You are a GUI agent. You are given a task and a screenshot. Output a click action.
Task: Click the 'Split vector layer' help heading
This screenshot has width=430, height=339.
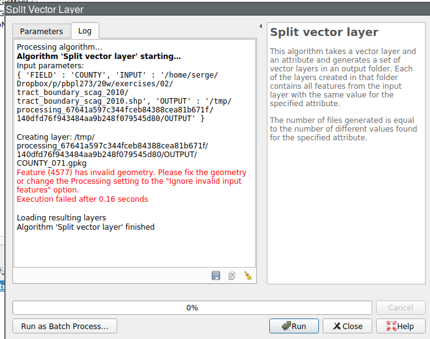click(324, 32)
